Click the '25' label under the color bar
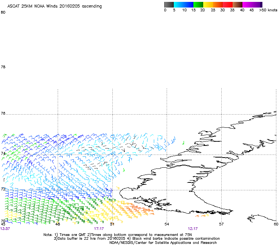Viewport: 279px width, 245px height. click(x=213, y=10)
